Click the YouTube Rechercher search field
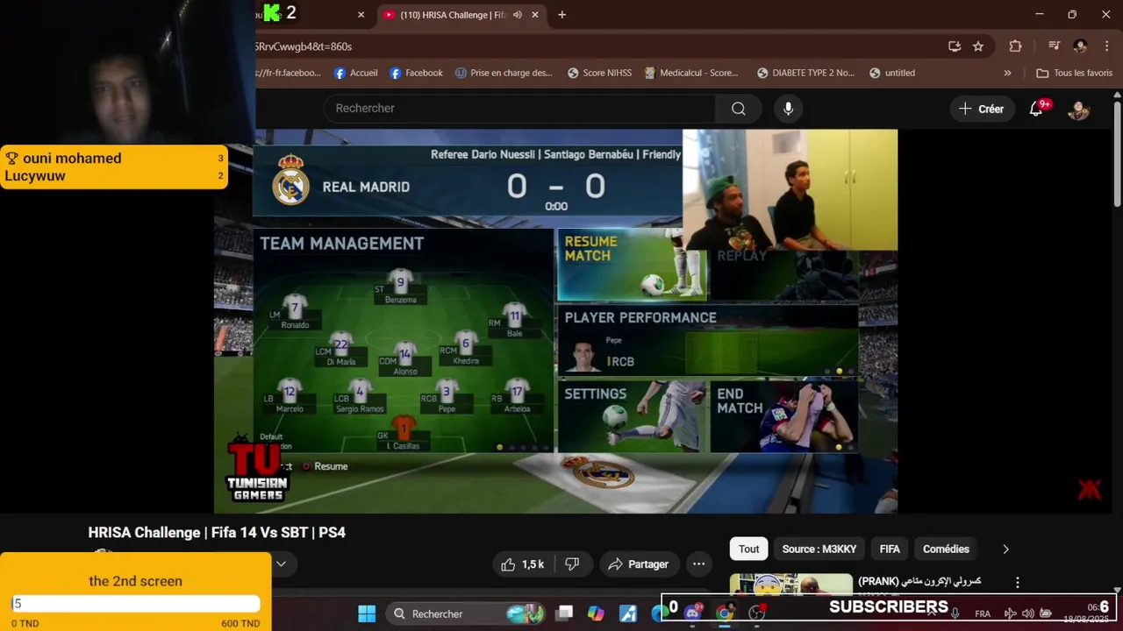This screenshot has width=1123, height=631. [519, 109]
